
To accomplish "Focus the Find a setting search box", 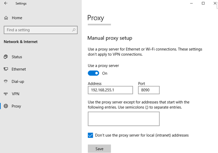I will [x=37, y=30].
